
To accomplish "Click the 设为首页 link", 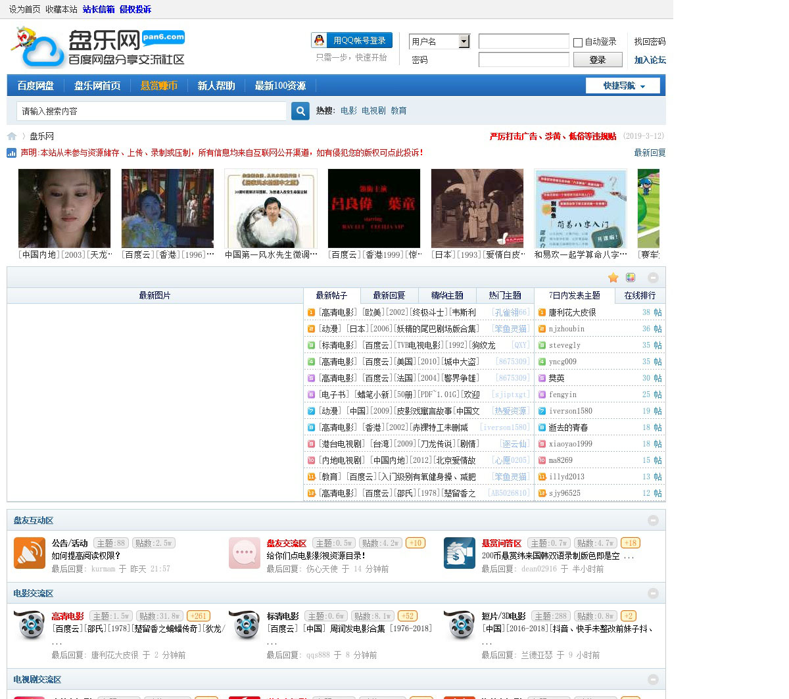I will coord(24,9).
